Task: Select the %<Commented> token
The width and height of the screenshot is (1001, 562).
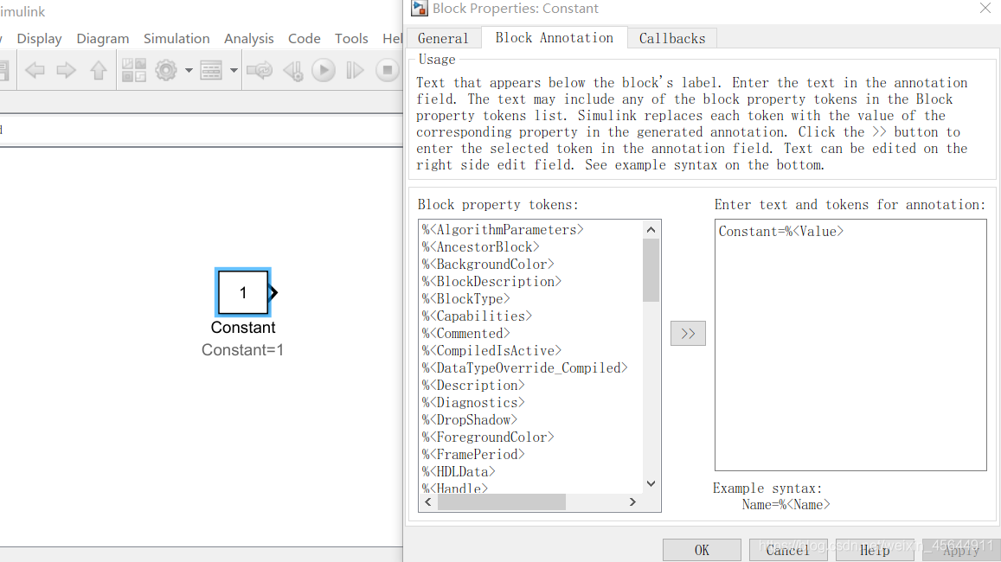Action: pos(466,333)
